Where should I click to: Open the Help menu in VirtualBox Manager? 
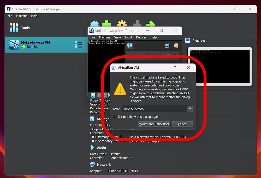(x=34, y=16)
